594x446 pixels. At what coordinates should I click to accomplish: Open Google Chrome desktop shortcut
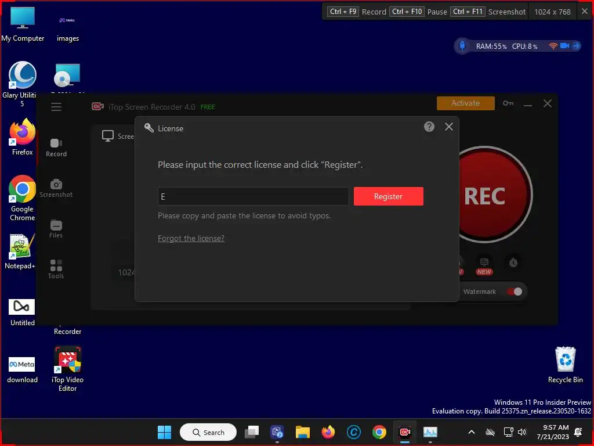(23, 198)
